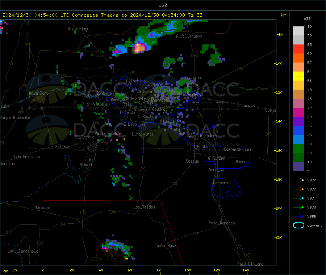Click the 'VBCT' legend label
The width and height of the screenshot is (326, 275).
pos(312,198)
